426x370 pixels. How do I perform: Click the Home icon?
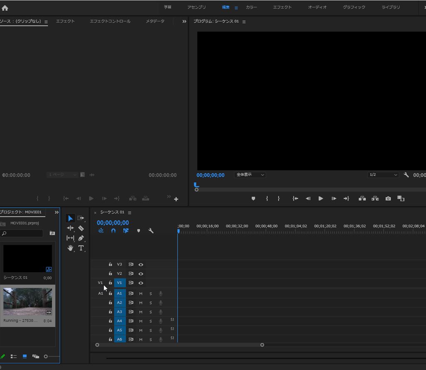(x=5, y=7)
